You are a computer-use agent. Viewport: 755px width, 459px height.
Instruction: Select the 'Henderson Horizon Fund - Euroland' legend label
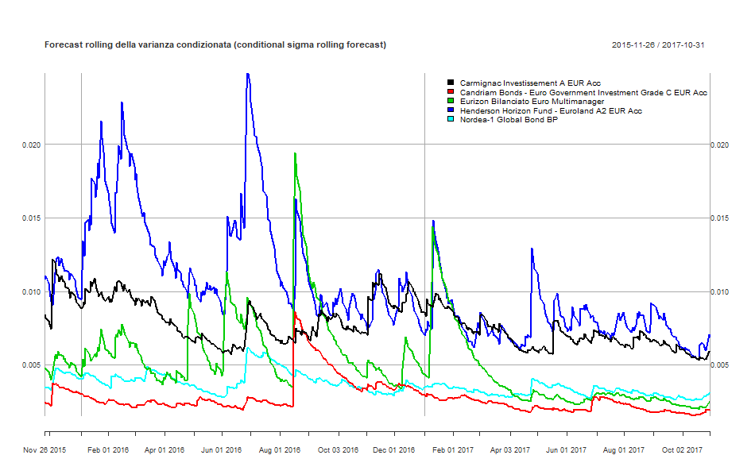pyautogui.click(x=551, y=110)
